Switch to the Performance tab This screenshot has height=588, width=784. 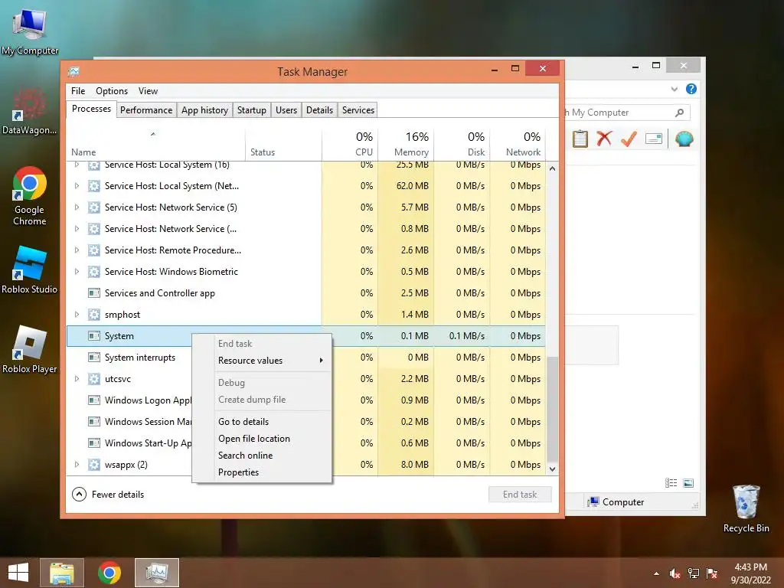pos(146,110)
